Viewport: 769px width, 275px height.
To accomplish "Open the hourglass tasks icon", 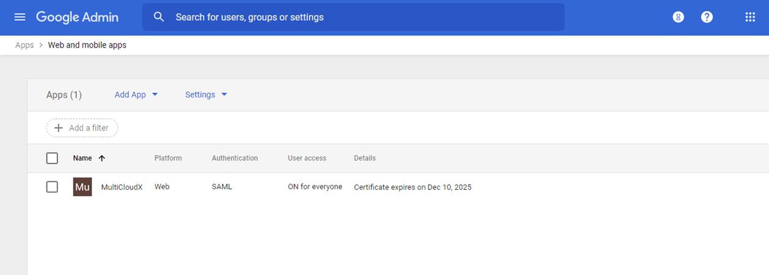I will tap(678, 17).
